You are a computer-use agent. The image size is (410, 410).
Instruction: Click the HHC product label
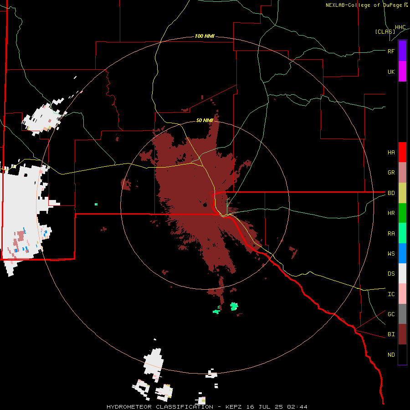coord(400,27)
